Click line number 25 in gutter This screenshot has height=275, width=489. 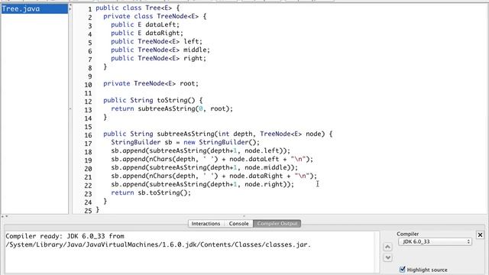click(x=89, y=211)
